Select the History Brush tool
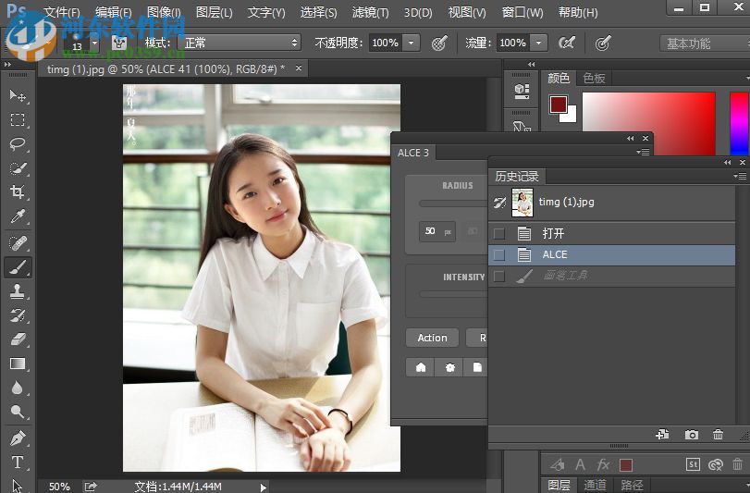Viewport: 750px width, 493px height. (x=18, y=315)
